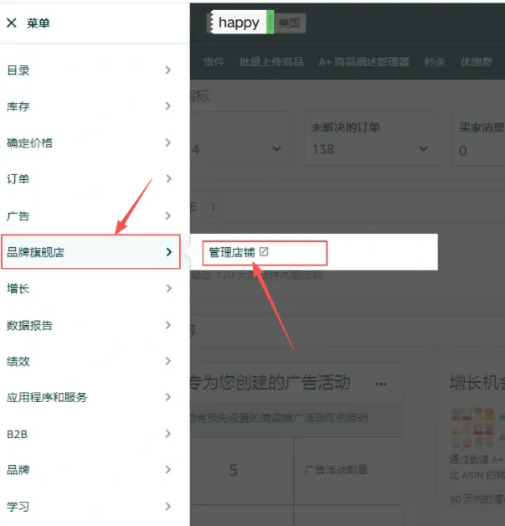Click the chevron next to 广告
The width and height of the screenshot is (505, 526).
168,215
